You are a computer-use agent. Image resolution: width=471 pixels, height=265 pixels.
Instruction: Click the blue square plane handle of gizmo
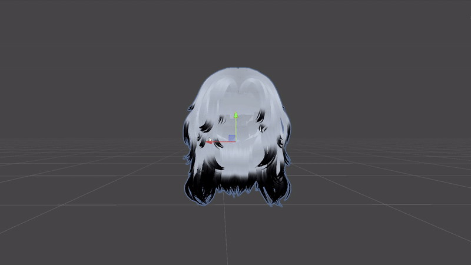(232, 138)
